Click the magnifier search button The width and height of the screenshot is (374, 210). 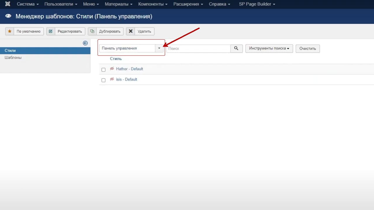(x=236, y=48)
